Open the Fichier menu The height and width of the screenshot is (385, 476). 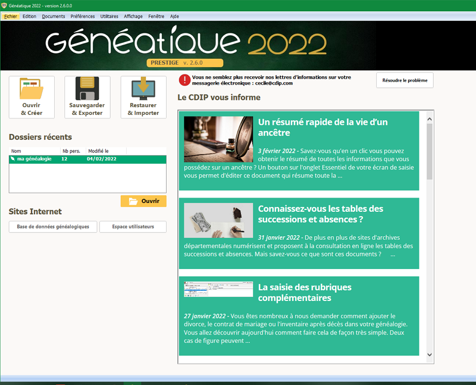tap(11, 17)
